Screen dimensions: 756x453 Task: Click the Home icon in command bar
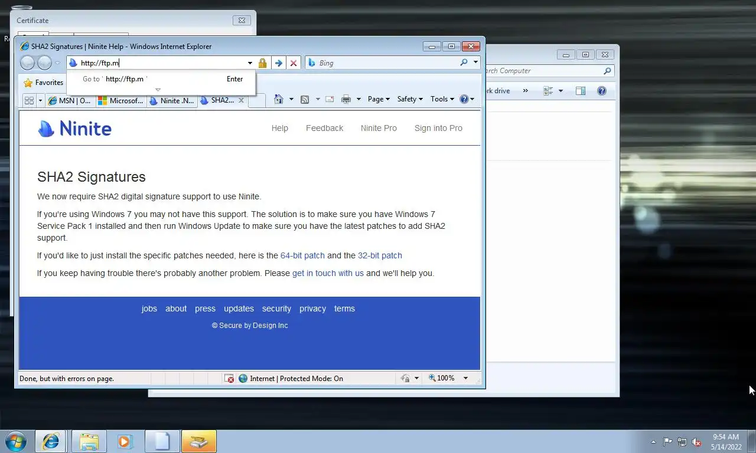pos(279,99)
